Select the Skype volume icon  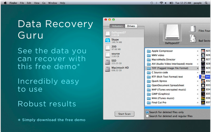[108, 41]
